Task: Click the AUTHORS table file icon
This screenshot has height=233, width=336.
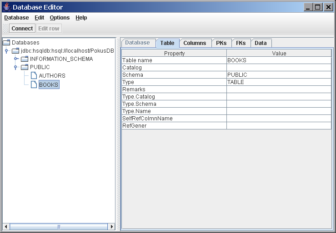Action: point(34,75)
